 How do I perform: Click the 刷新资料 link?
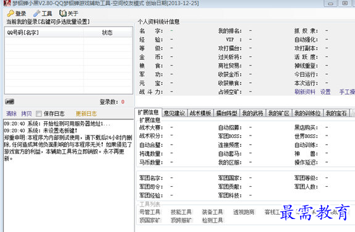[x=305, y=92]
